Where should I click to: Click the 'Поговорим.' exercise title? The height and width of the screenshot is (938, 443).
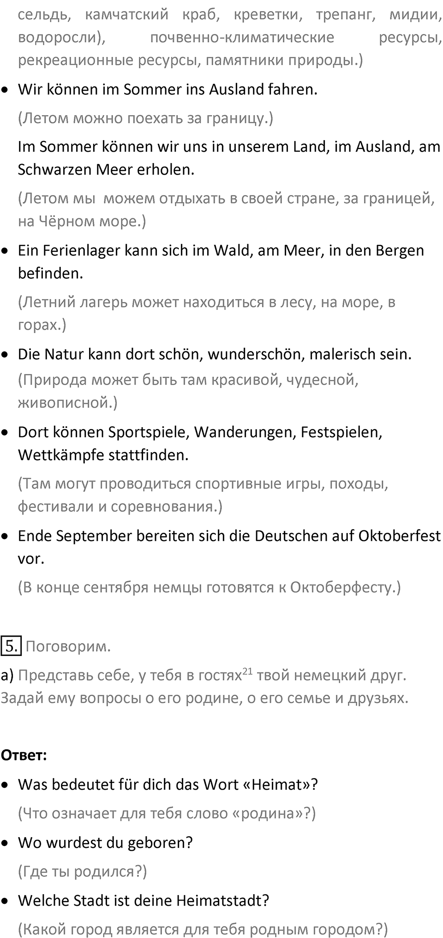tap(68, 646)
